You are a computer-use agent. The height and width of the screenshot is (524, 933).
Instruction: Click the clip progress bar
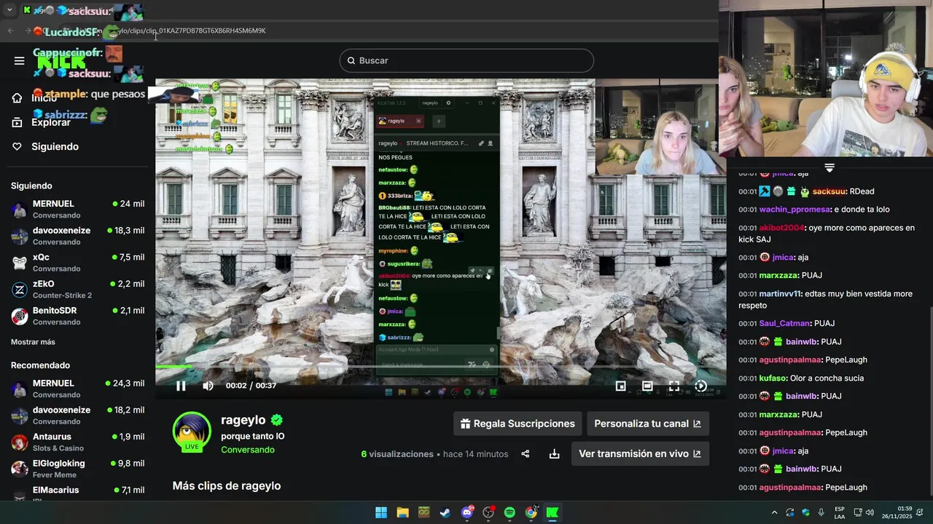click(x=440, y=367)
